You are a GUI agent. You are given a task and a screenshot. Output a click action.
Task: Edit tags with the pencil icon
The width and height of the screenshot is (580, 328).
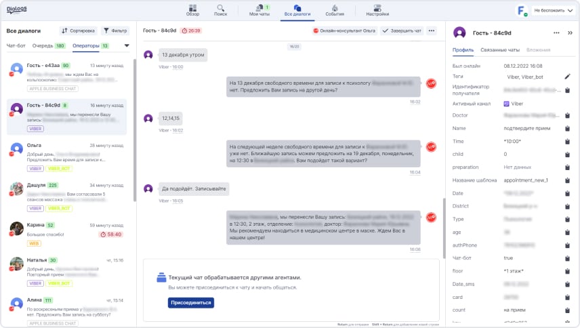[567, 77]
